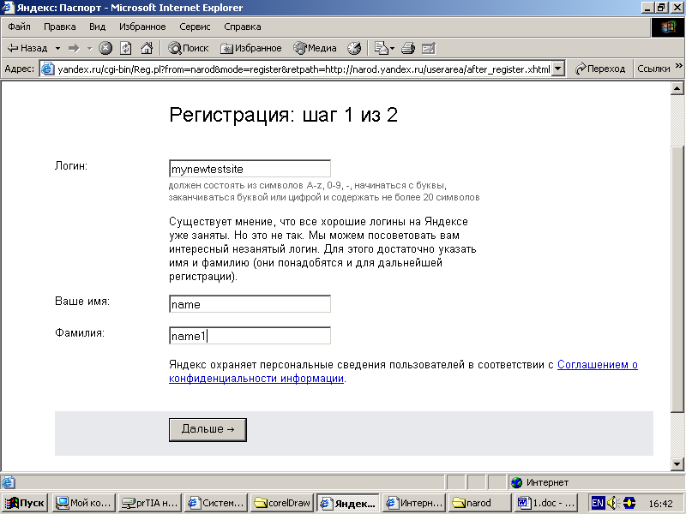Refresh the page using the Refresh icon
Image resolution: width=686 pixels, height=514 pixels.
click(x=126, y=48)
